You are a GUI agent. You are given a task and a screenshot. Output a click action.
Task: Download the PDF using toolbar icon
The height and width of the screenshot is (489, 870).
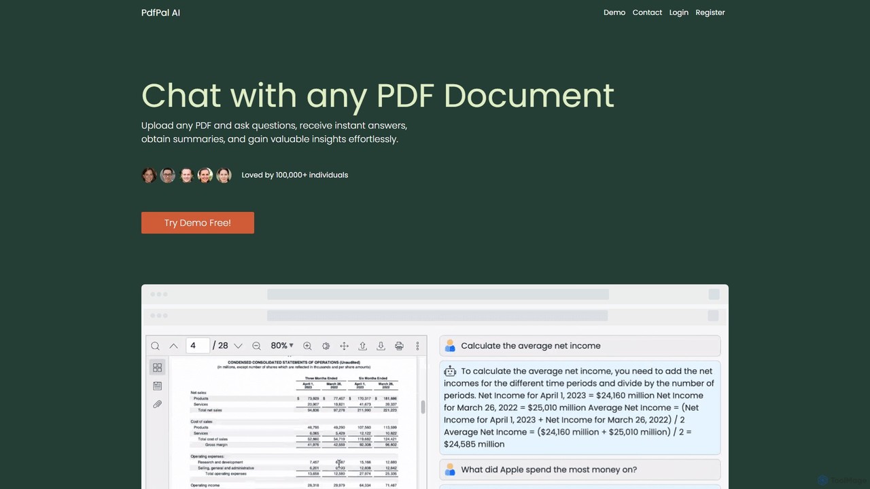(381, 346)
